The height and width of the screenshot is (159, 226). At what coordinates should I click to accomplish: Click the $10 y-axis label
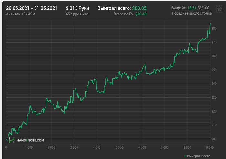[x=214, y=125]
